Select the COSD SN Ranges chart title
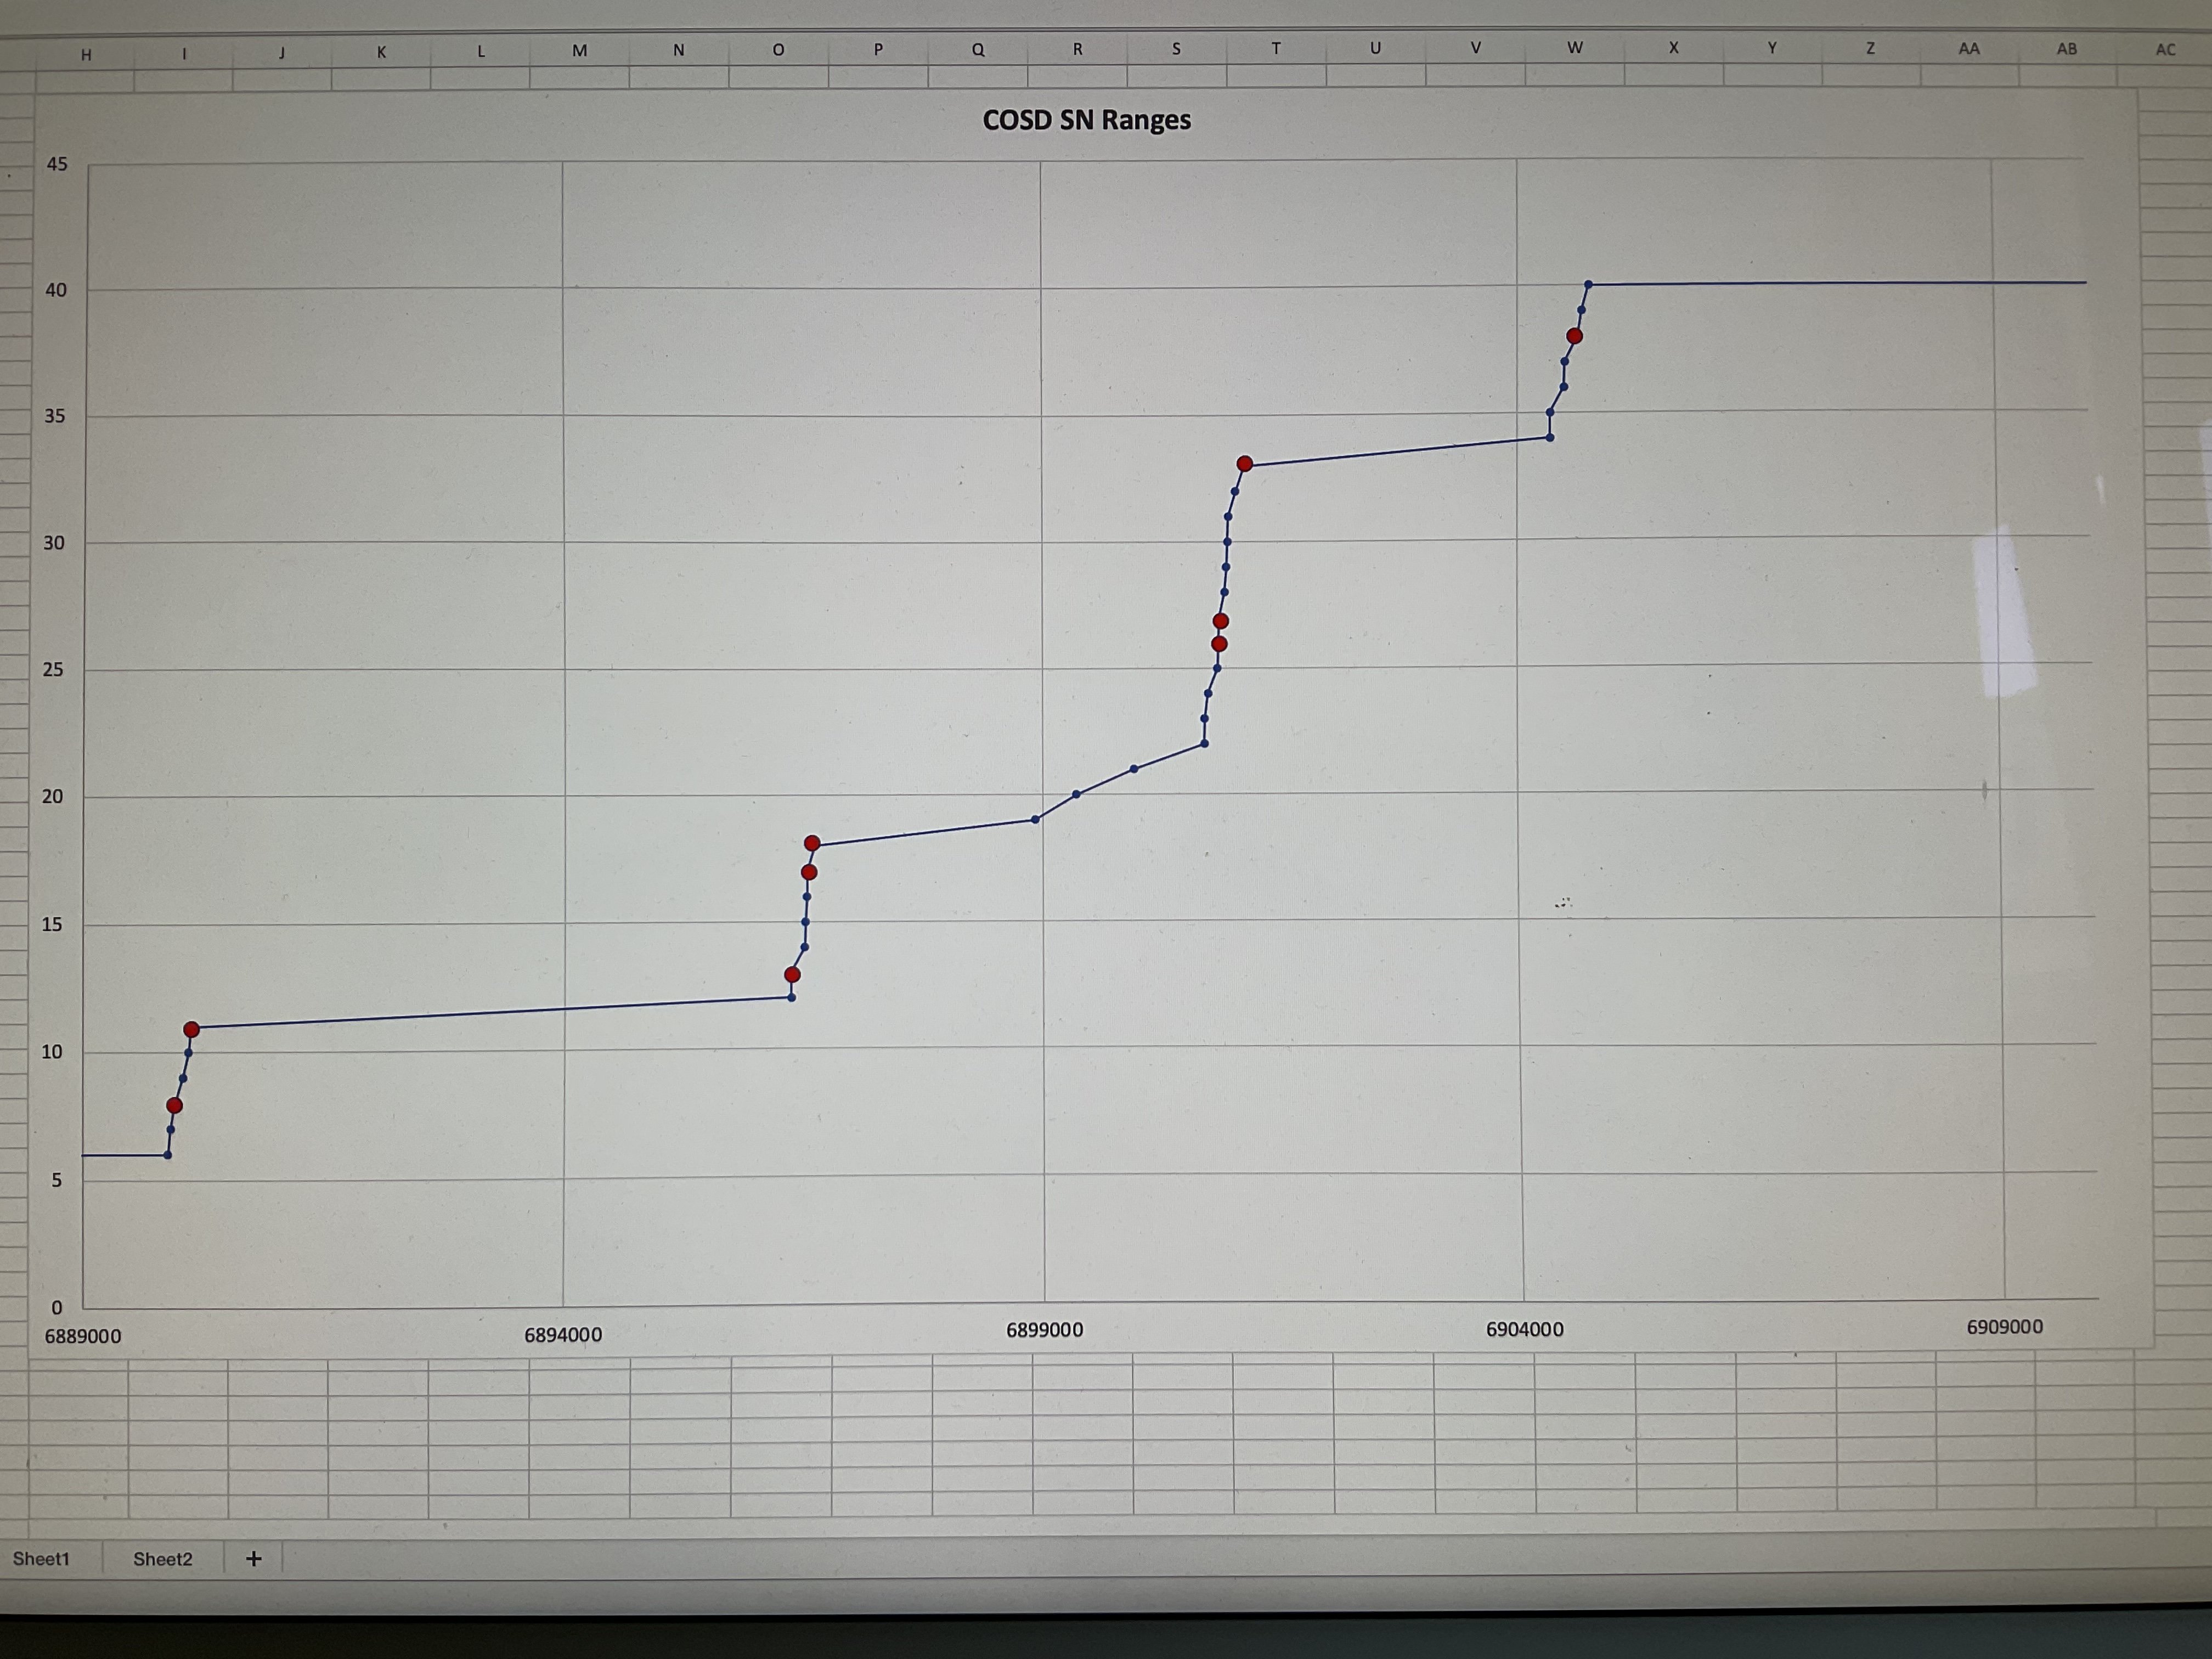The width and height of the screenshot is (2212, 1659). coord(1086,120)
